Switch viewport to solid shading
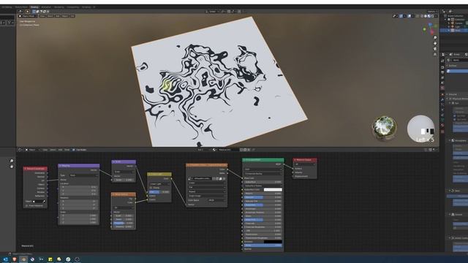Viewport: 468px width, 263px height. click(426, 16)
